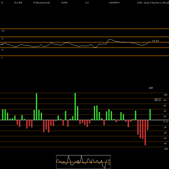The width and height of the screenshot is (169, 169).
Task: Click the 'SI(TM)' header text
Action: click(x=64, y=3)
